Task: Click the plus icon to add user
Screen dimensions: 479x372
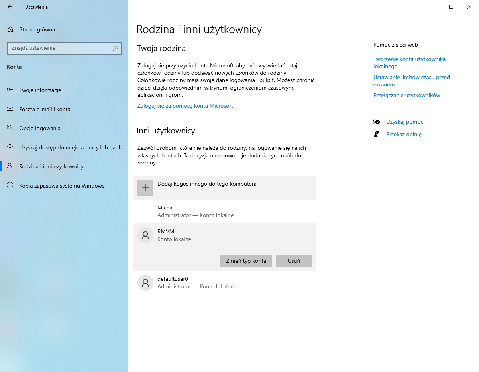Action: coord(145,188)
